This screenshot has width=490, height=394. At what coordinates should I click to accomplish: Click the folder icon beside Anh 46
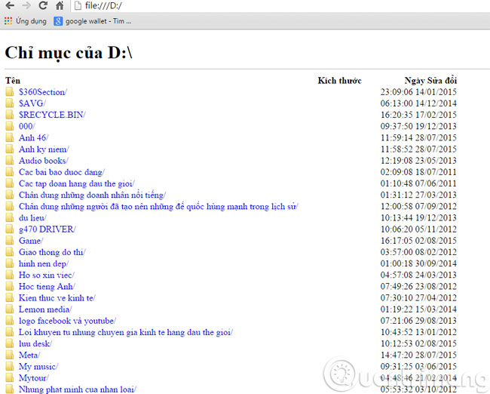(x=10, y=137)
